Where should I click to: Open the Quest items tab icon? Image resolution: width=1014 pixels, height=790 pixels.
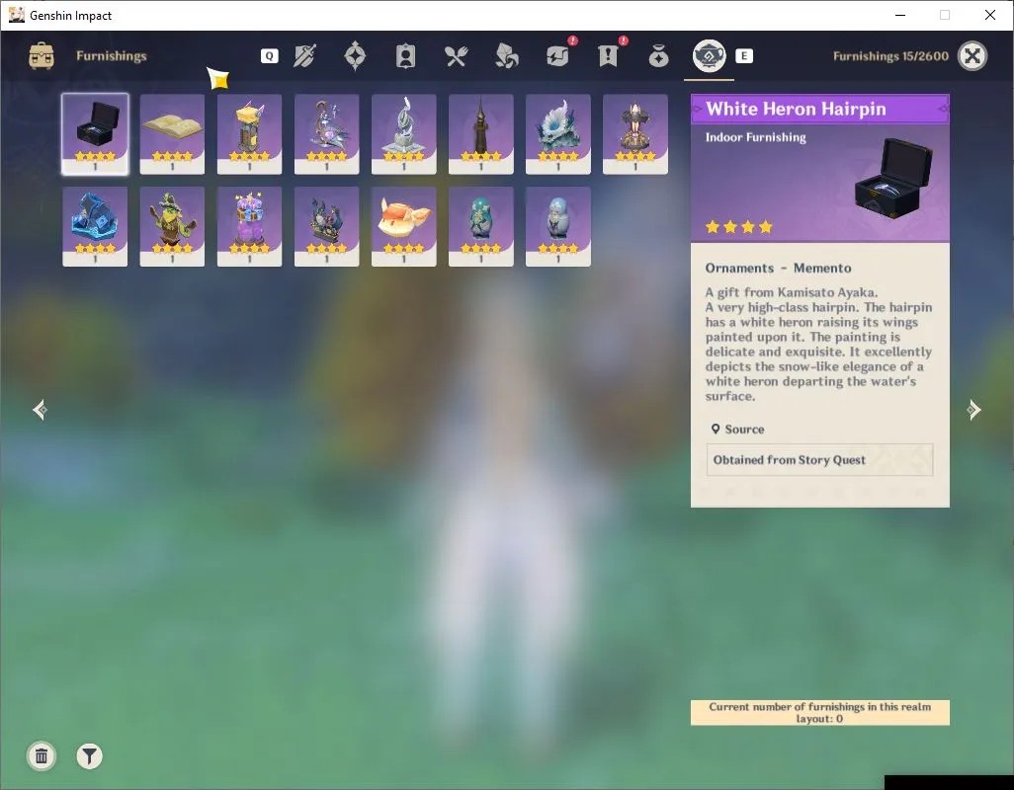click(608, 56)
